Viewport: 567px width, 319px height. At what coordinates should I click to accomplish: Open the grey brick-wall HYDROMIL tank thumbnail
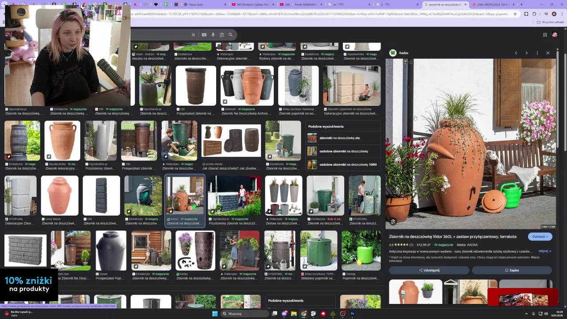25,250
